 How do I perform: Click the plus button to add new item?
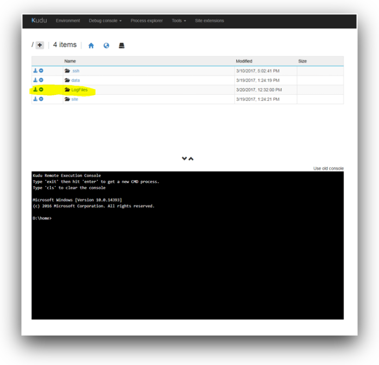(x=40, y=45)
